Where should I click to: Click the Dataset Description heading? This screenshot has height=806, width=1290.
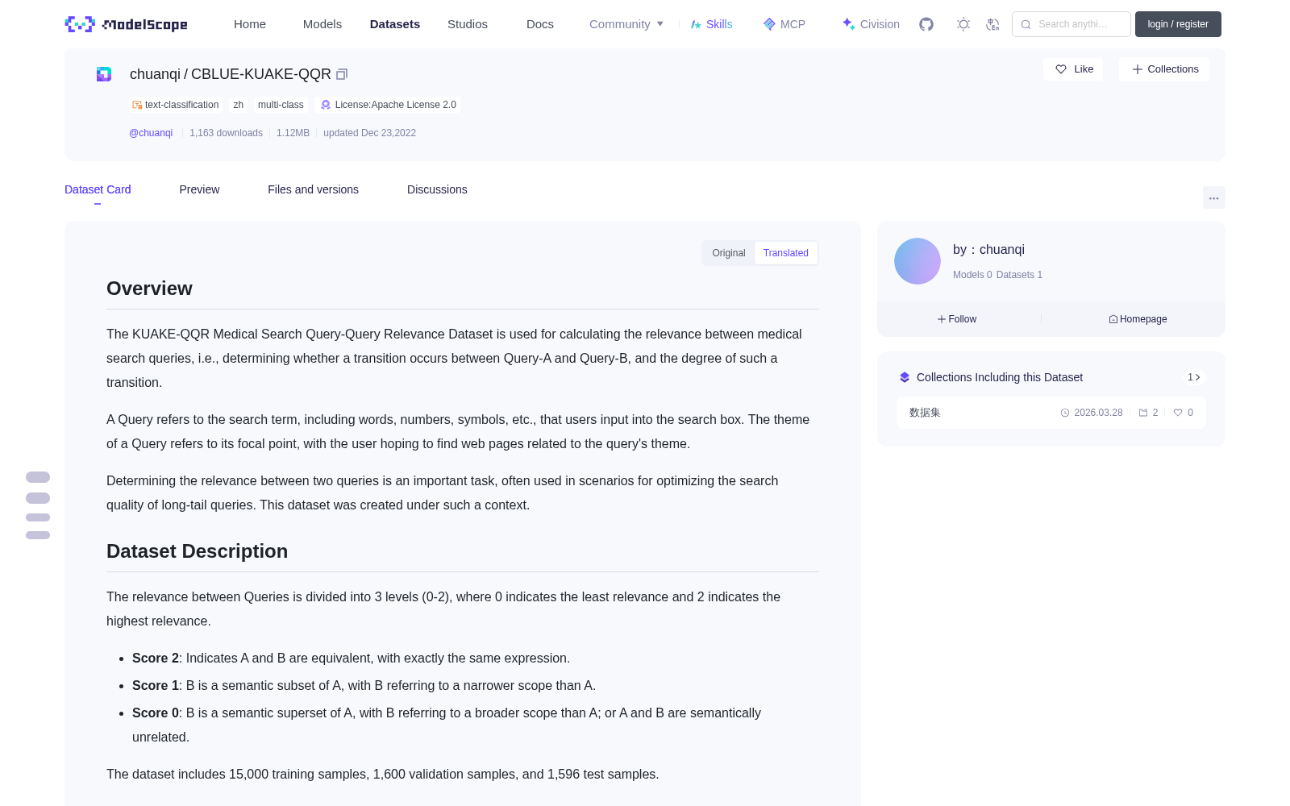click(197, 551)
